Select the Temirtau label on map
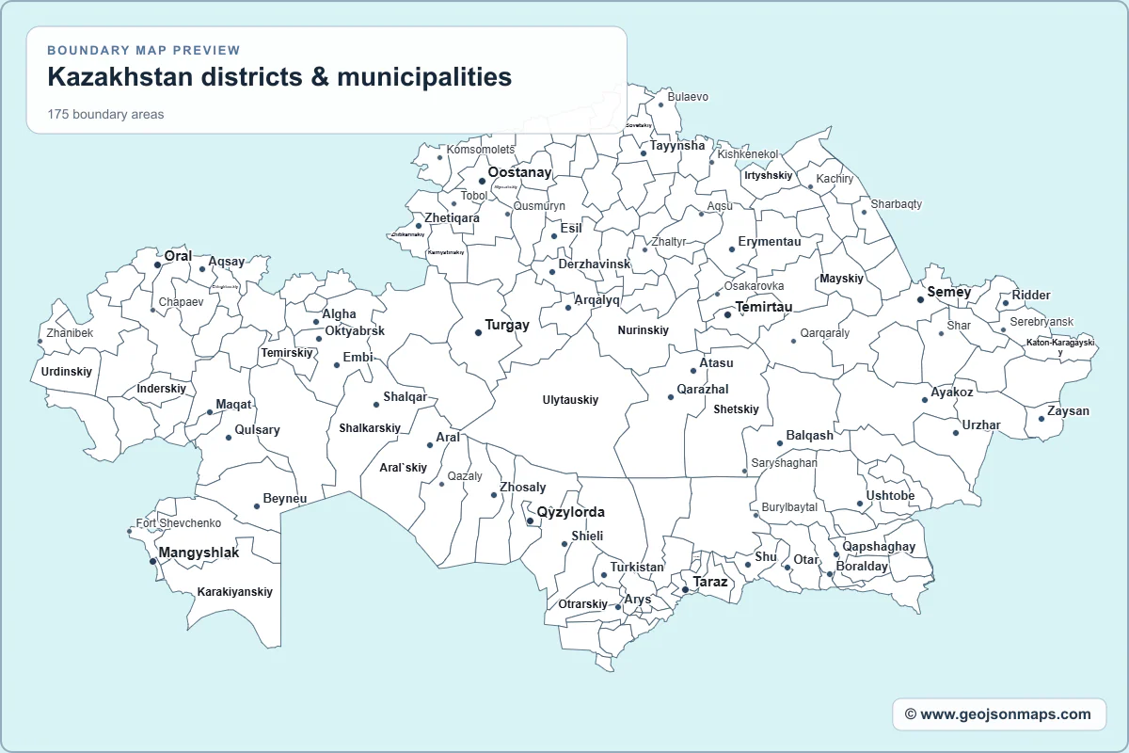Viewport: 1129px width, 753px height. tap(764, 307)
